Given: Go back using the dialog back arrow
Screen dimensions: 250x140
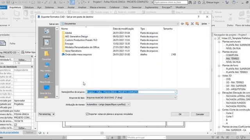Looking at the screenshot, I should click(182, 24).
